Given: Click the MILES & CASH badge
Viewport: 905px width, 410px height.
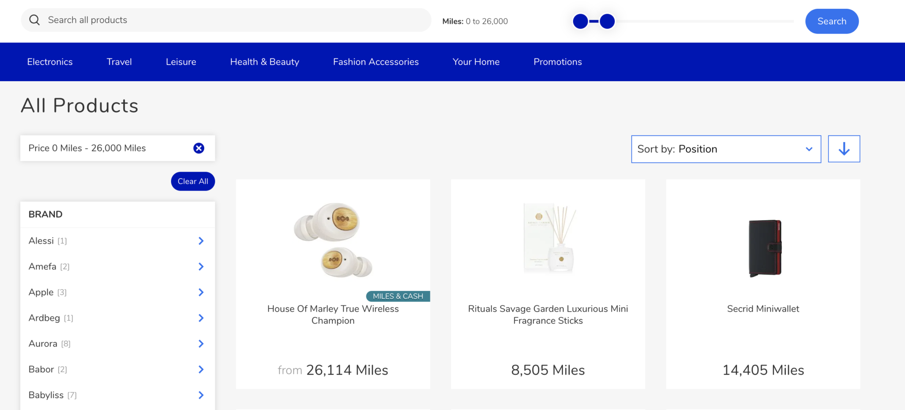Looking at the screenshot, I should click(398, 296).
